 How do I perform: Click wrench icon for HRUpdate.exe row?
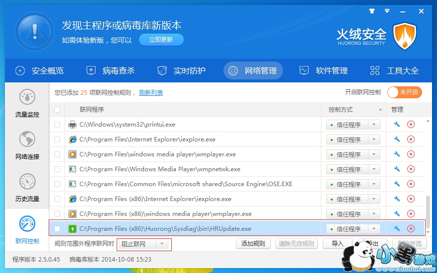coord(397,229)
